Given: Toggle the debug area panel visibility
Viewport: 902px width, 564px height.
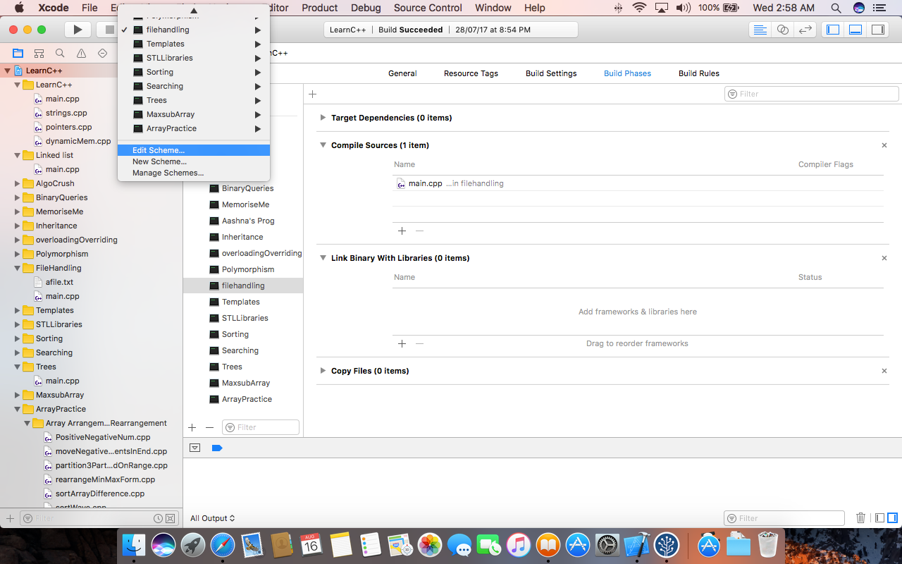Looking at the screenshot, I should (x=855, y=30).
